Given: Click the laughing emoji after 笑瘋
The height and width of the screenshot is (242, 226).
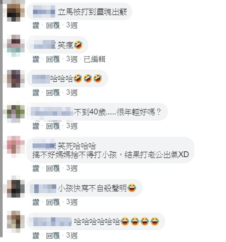Looking at the screenshot, I should pos(78,45).
